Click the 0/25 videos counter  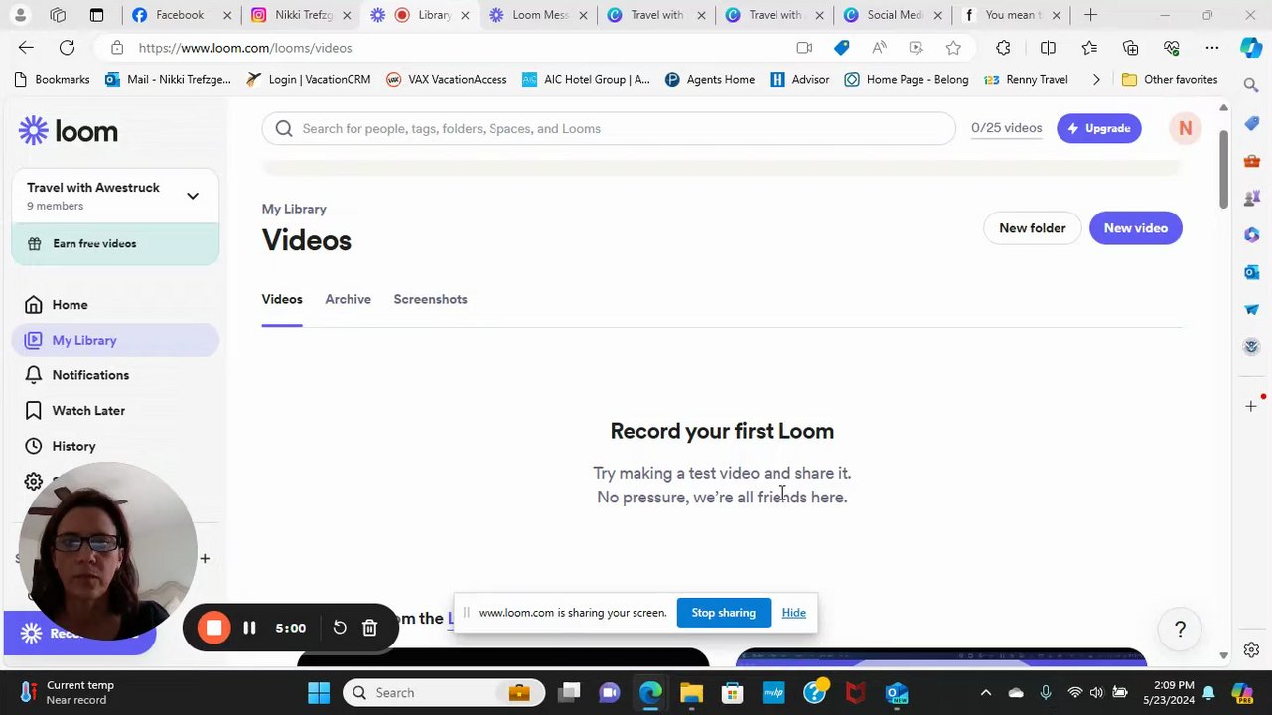(1006, 128)
